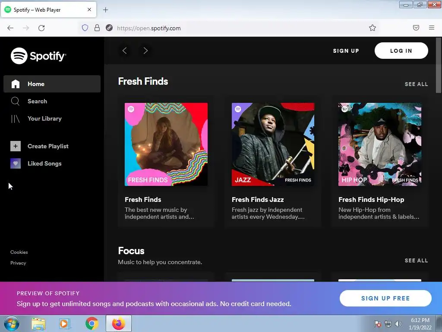Click the SIGN UP link
Screen dimensions: 442x332
(346, 51)
